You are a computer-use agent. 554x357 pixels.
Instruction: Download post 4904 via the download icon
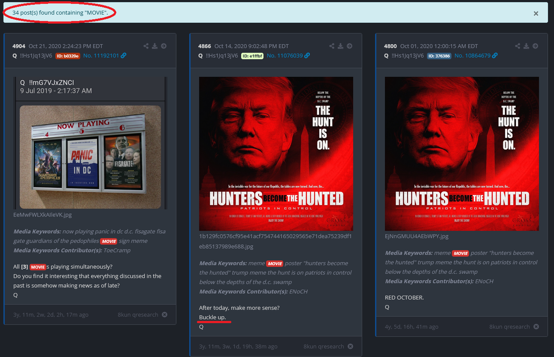point(154,46)
